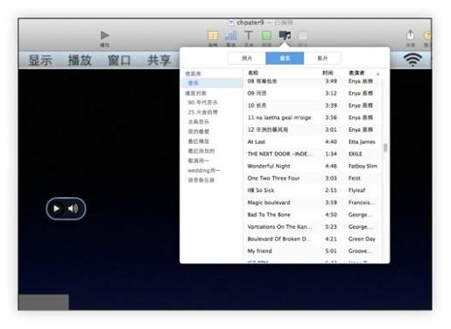Click artist cell 'Etta James'
Viewport: 451px width, 329px height.
[x=362, y=142]
